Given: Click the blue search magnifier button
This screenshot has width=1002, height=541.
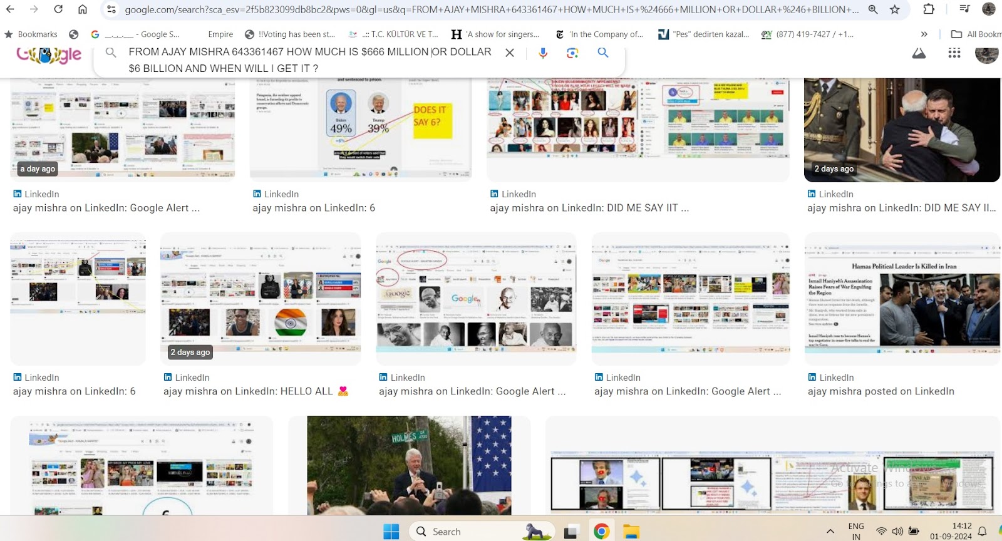Looking at the screenshot, I should pos(603,53).
